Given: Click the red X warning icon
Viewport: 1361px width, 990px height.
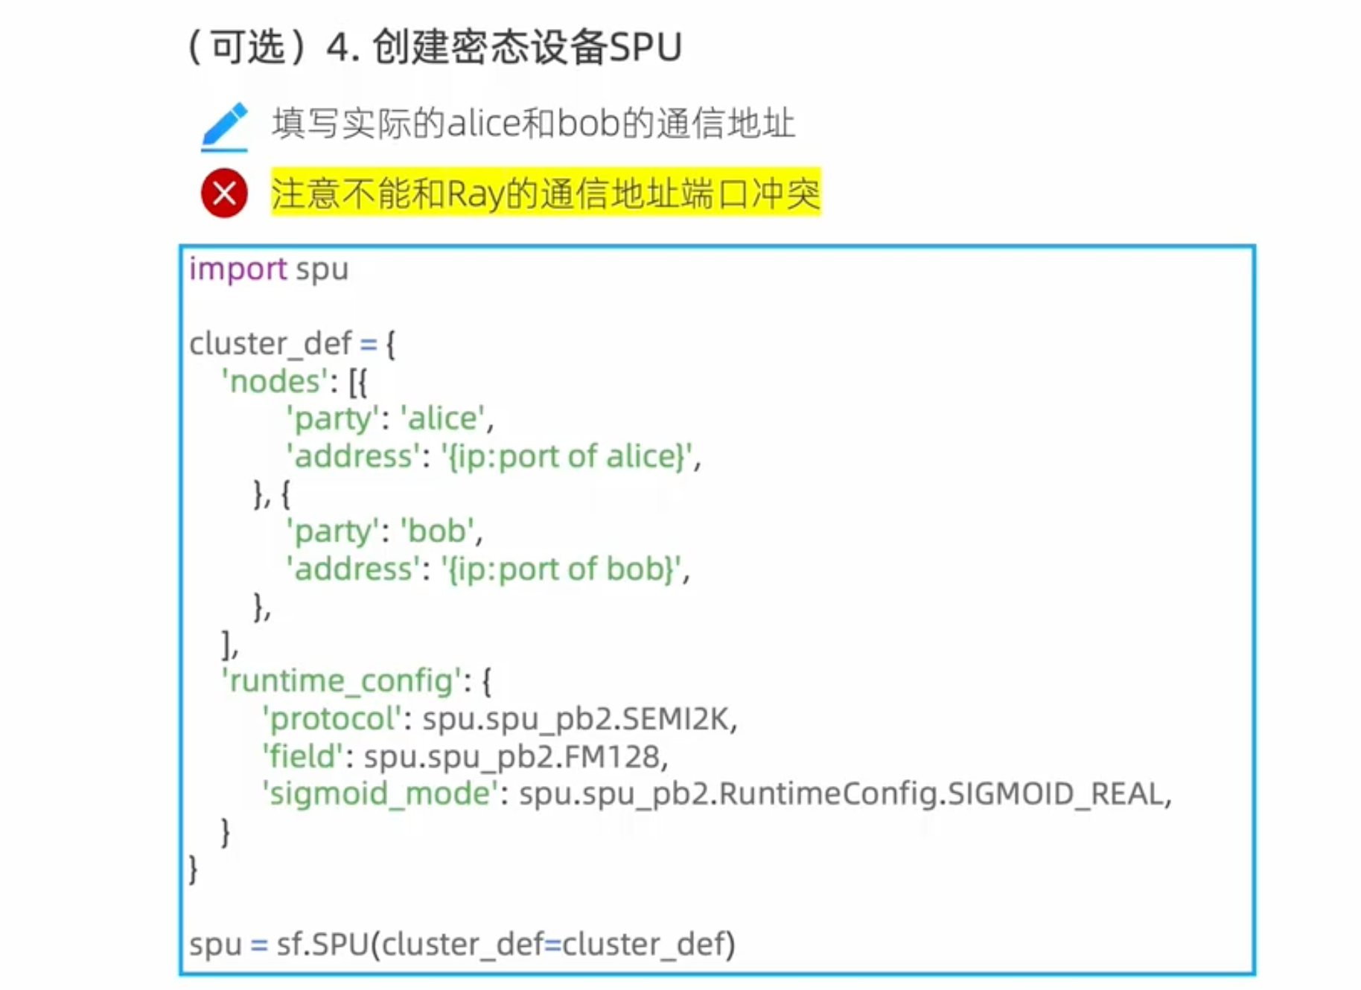Looking at the screenshot, I should pyautogui.click(x=224, y=194).
